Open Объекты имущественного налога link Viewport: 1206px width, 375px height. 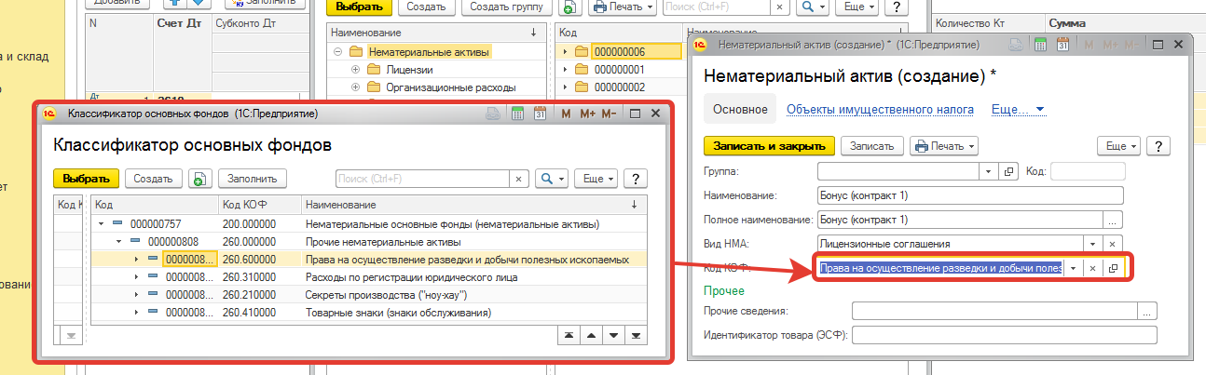coord(880,109)
